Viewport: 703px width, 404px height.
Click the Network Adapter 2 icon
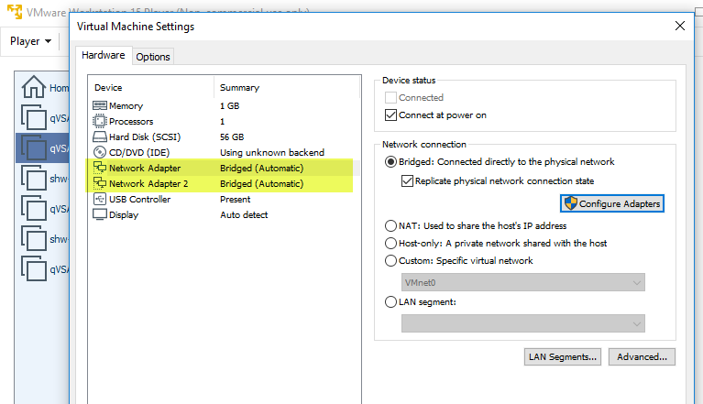click(x=100, y=183)
